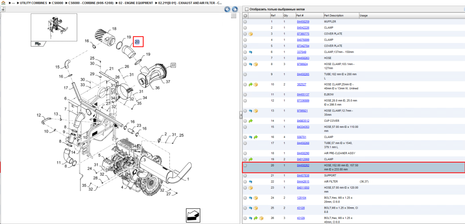The width and height of the screenshot is (465, 224).
Task: Toggle the round selector on AIR PRE-CLEANER ASSY row
Action: (x=245, y=153)
